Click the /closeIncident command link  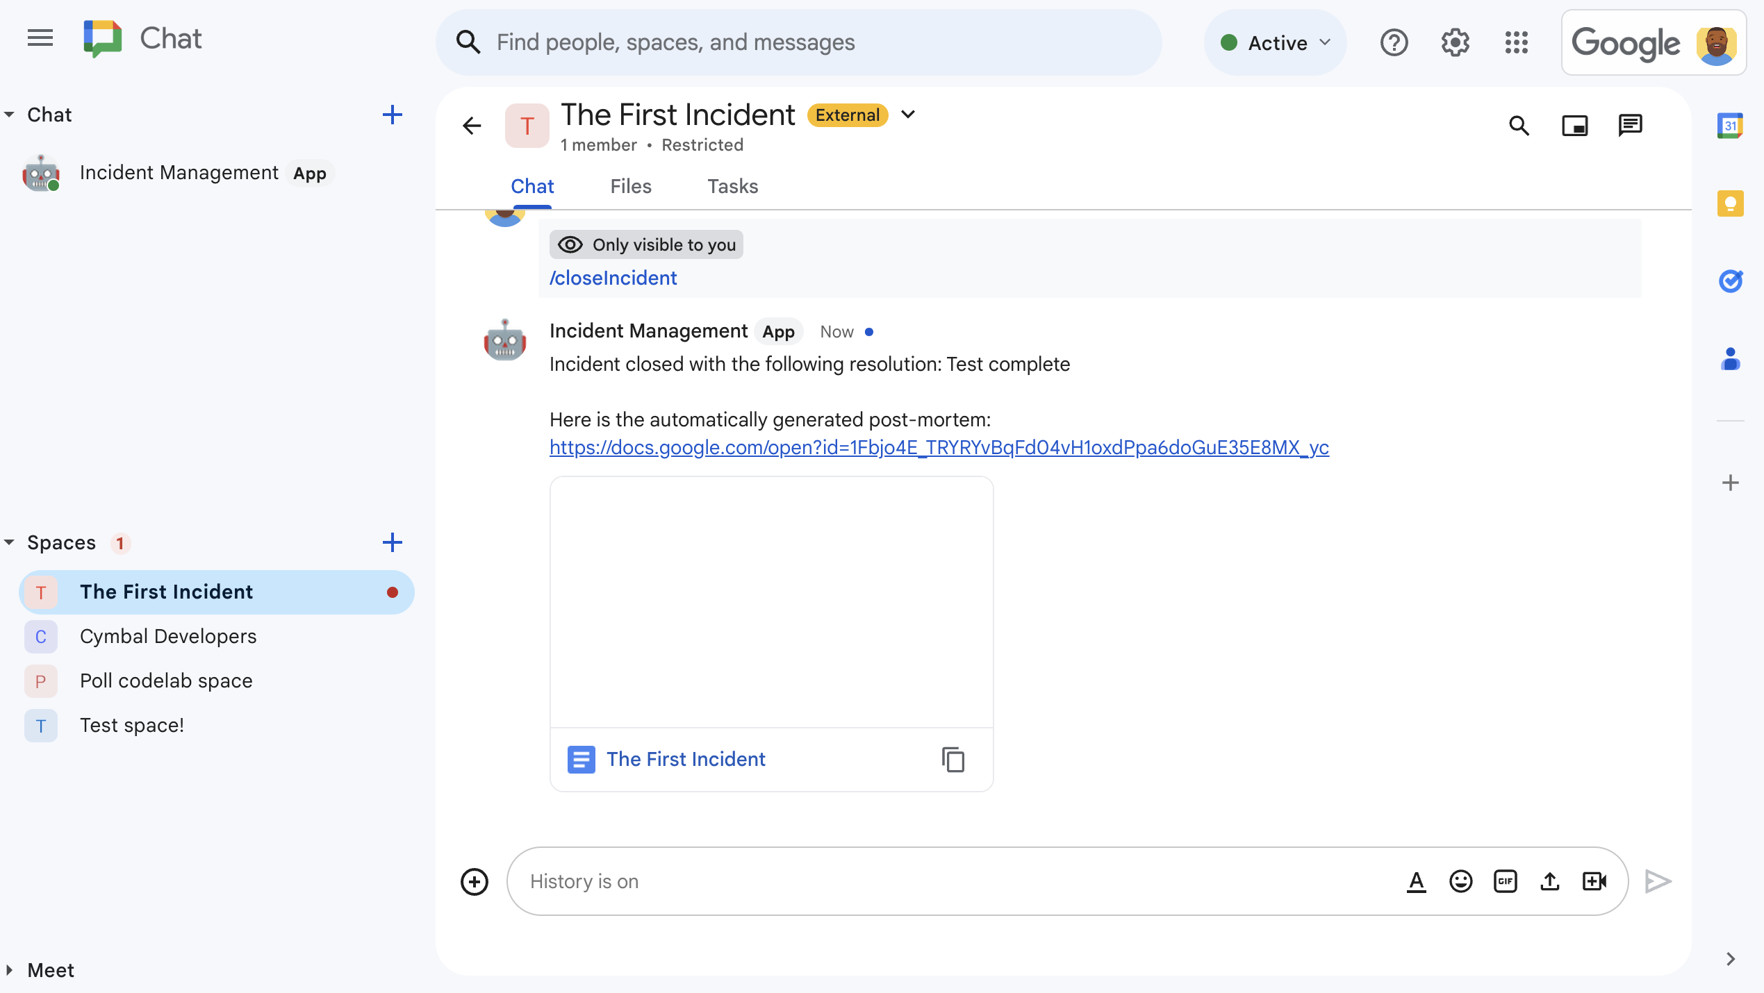(612, 277)
